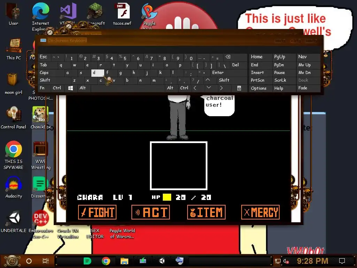Open Chrome from the taskbar
The height and width of the screenshot is (268, 357).
click(x=106, y=261)
